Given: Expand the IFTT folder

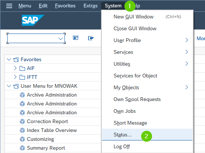Looking at the screenshot, I should click(15, 77).
